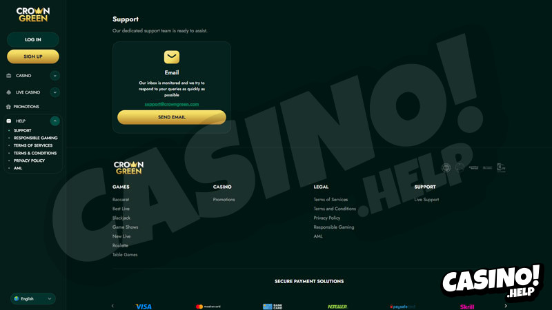
Task: Open the English language dropdown
Action: (33, 299)
